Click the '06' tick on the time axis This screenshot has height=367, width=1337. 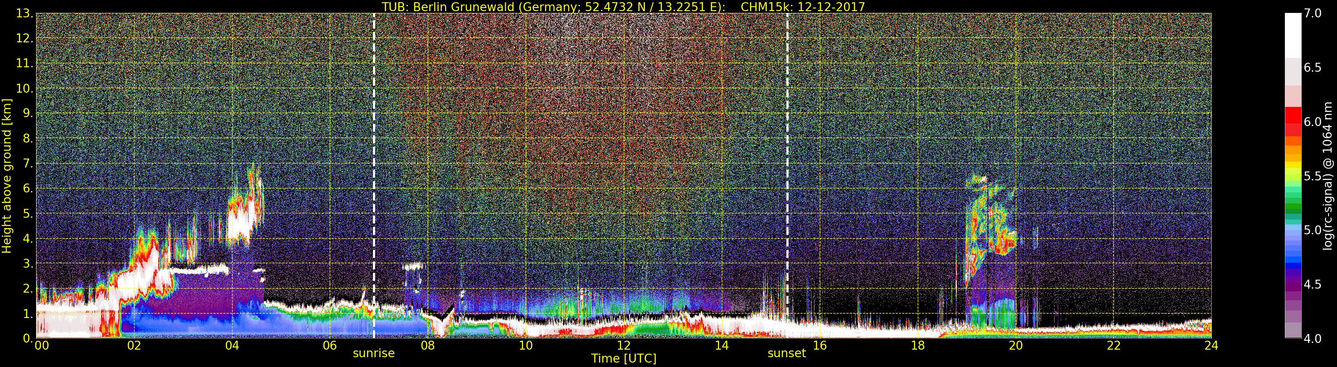point(330,345)
